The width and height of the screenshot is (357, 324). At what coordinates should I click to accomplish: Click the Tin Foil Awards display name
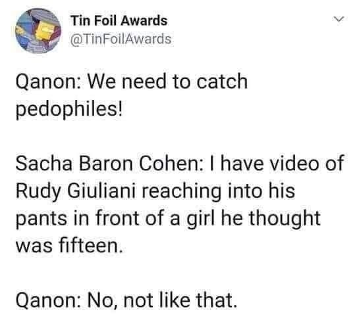119,20
